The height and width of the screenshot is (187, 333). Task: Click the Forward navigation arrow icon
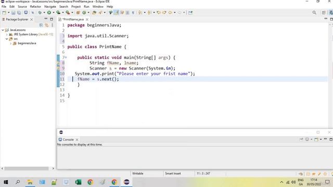(x=180, y=12)
